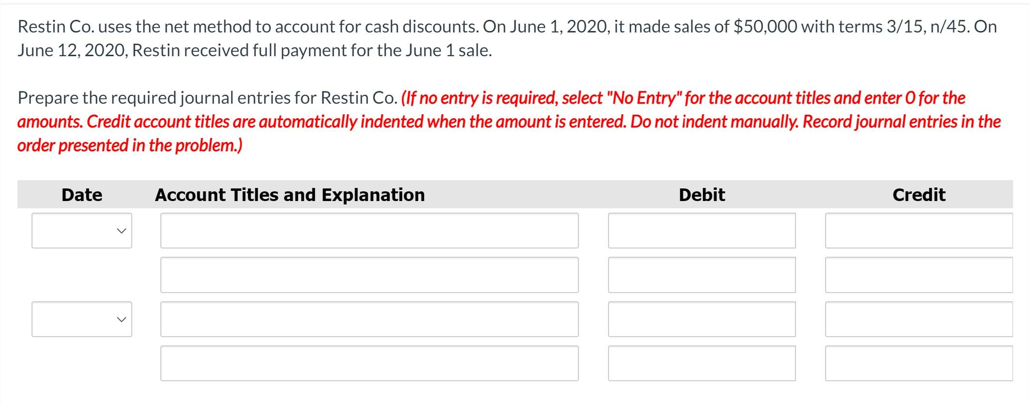
Task: Click the third Account Titles input field
Action: 370,319
